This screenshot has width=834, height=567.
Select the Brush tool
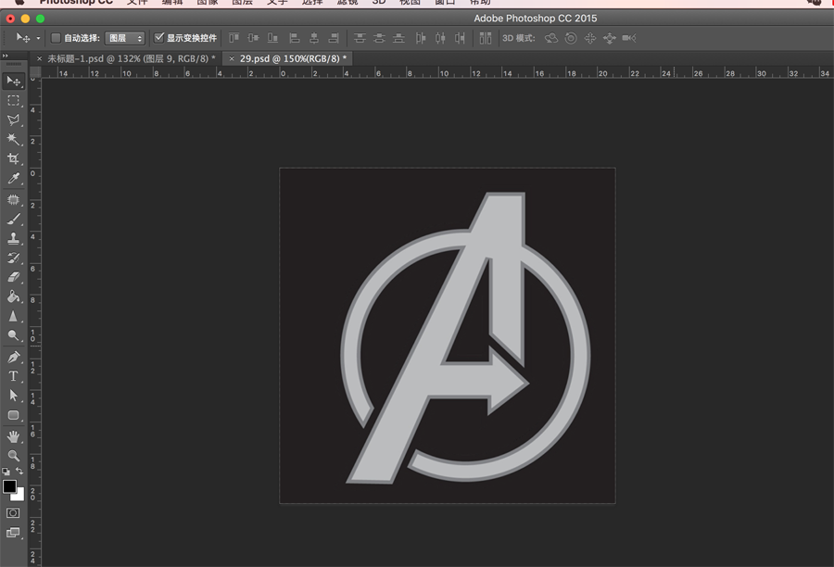(x=13, y=219)
